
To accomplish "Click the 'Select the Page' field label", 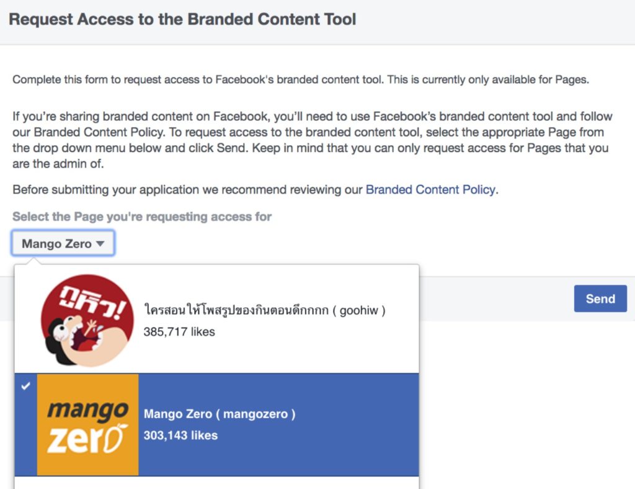I will [x=142, y=217].
